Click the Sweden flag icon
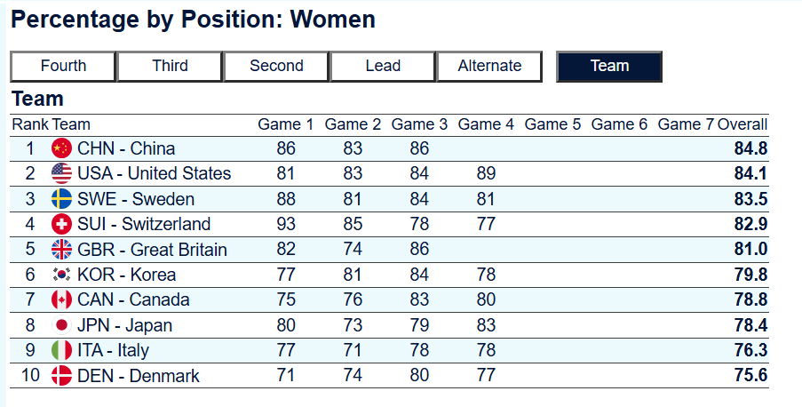This screenshot has width=802, height=407. (61, 199)
